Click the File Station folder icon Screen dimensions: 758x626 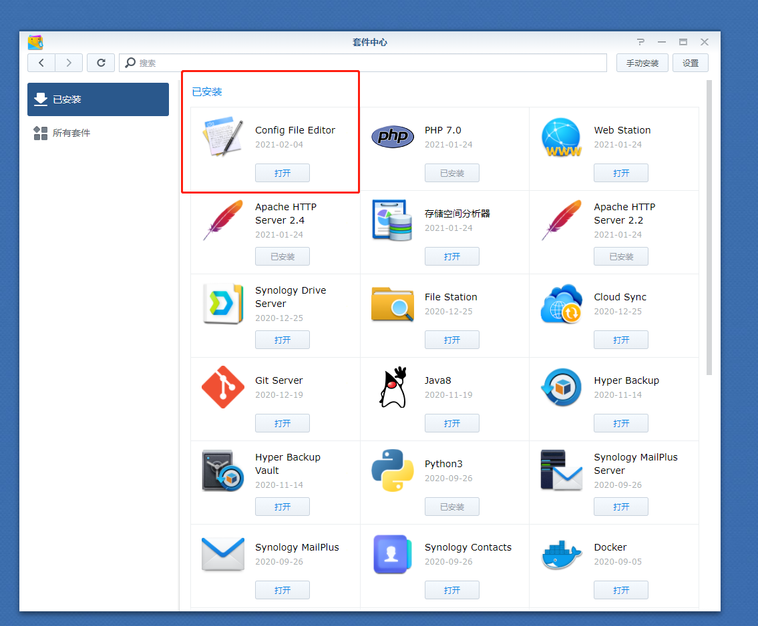(393, 304)
